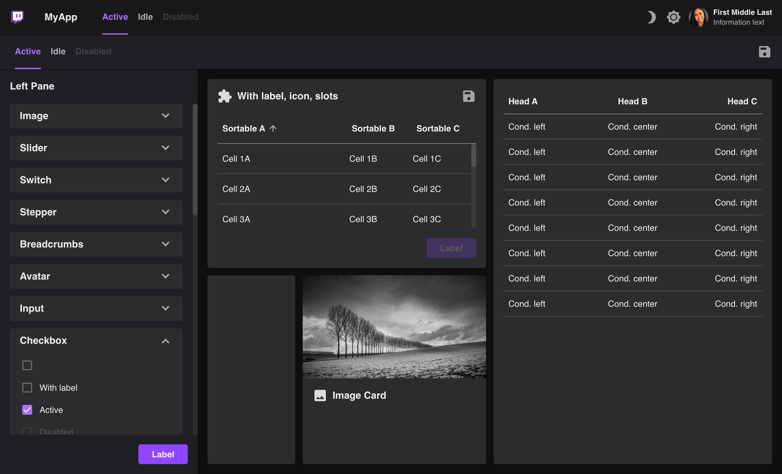Collapse the Checkbox section
The height and width of the screenshot is (474, 782).
click(165, 341)
